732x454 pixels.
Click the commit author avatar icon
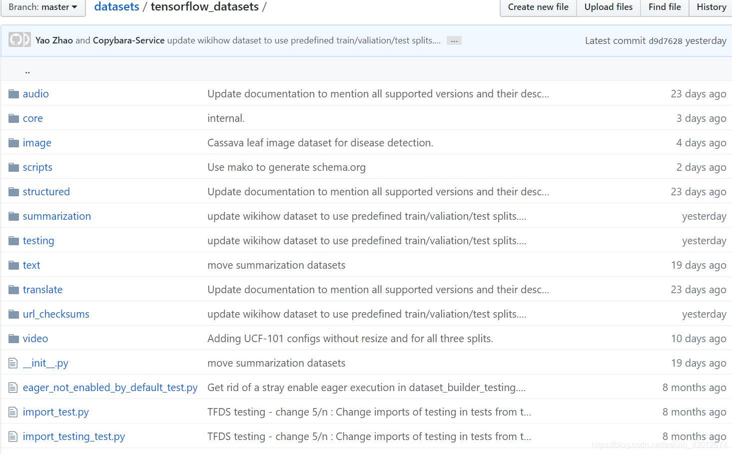19,40
